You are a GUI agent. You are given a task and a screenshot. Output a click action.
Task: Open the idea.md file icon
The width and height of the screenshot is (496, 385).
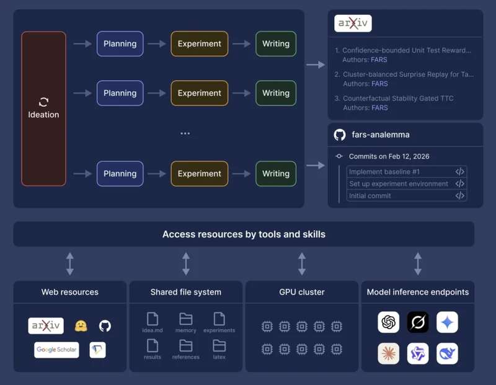click(x=152, y=319)
